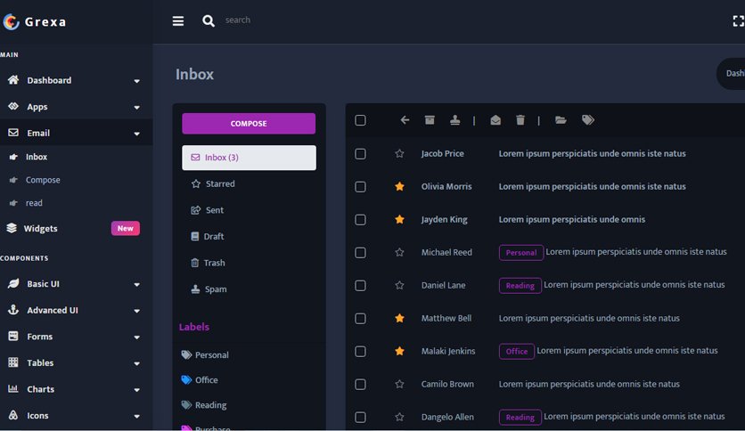This screenshot has height=431, width=745.
Task: Check the Malaki Jenkins email checkbox
Action: tap(360, 351)
